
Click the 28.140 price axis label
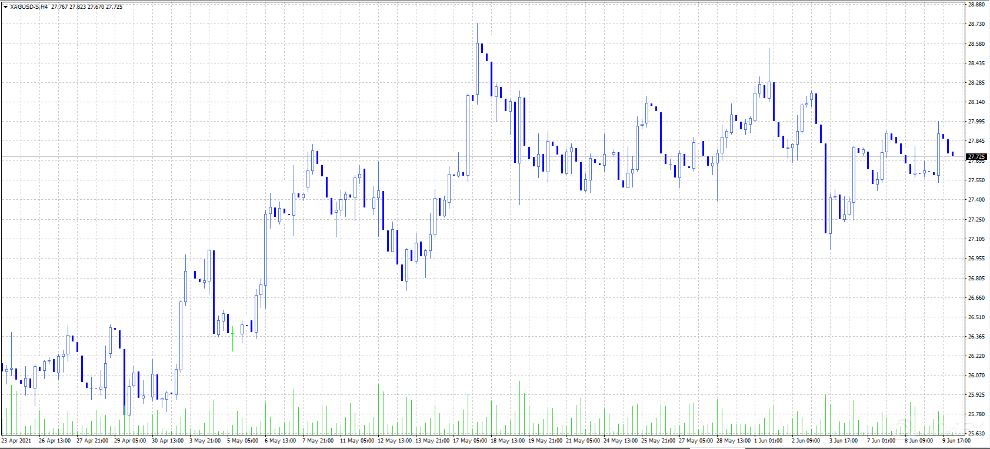(976, 102)
